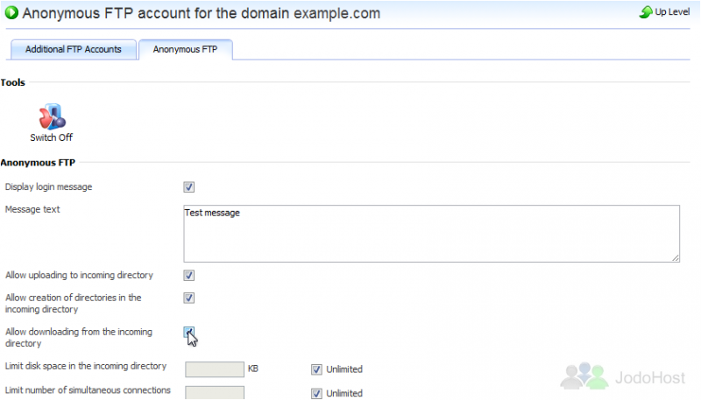This screenshot has width=701, height=400.
Task: Toggle the Display login message checkbox
Action: pos(189,187)
